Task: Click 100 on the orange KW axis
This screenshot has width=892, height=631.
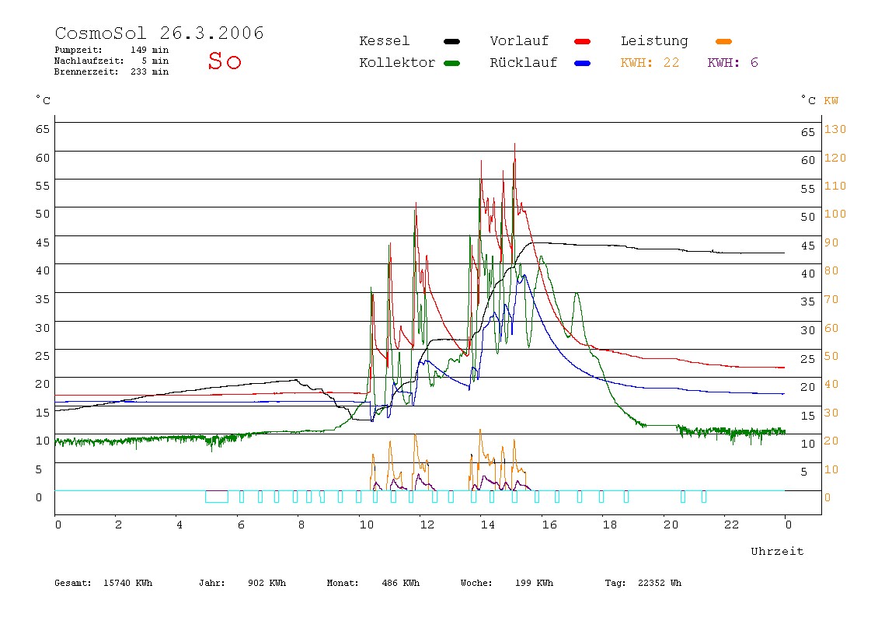Action: point(835,214)
